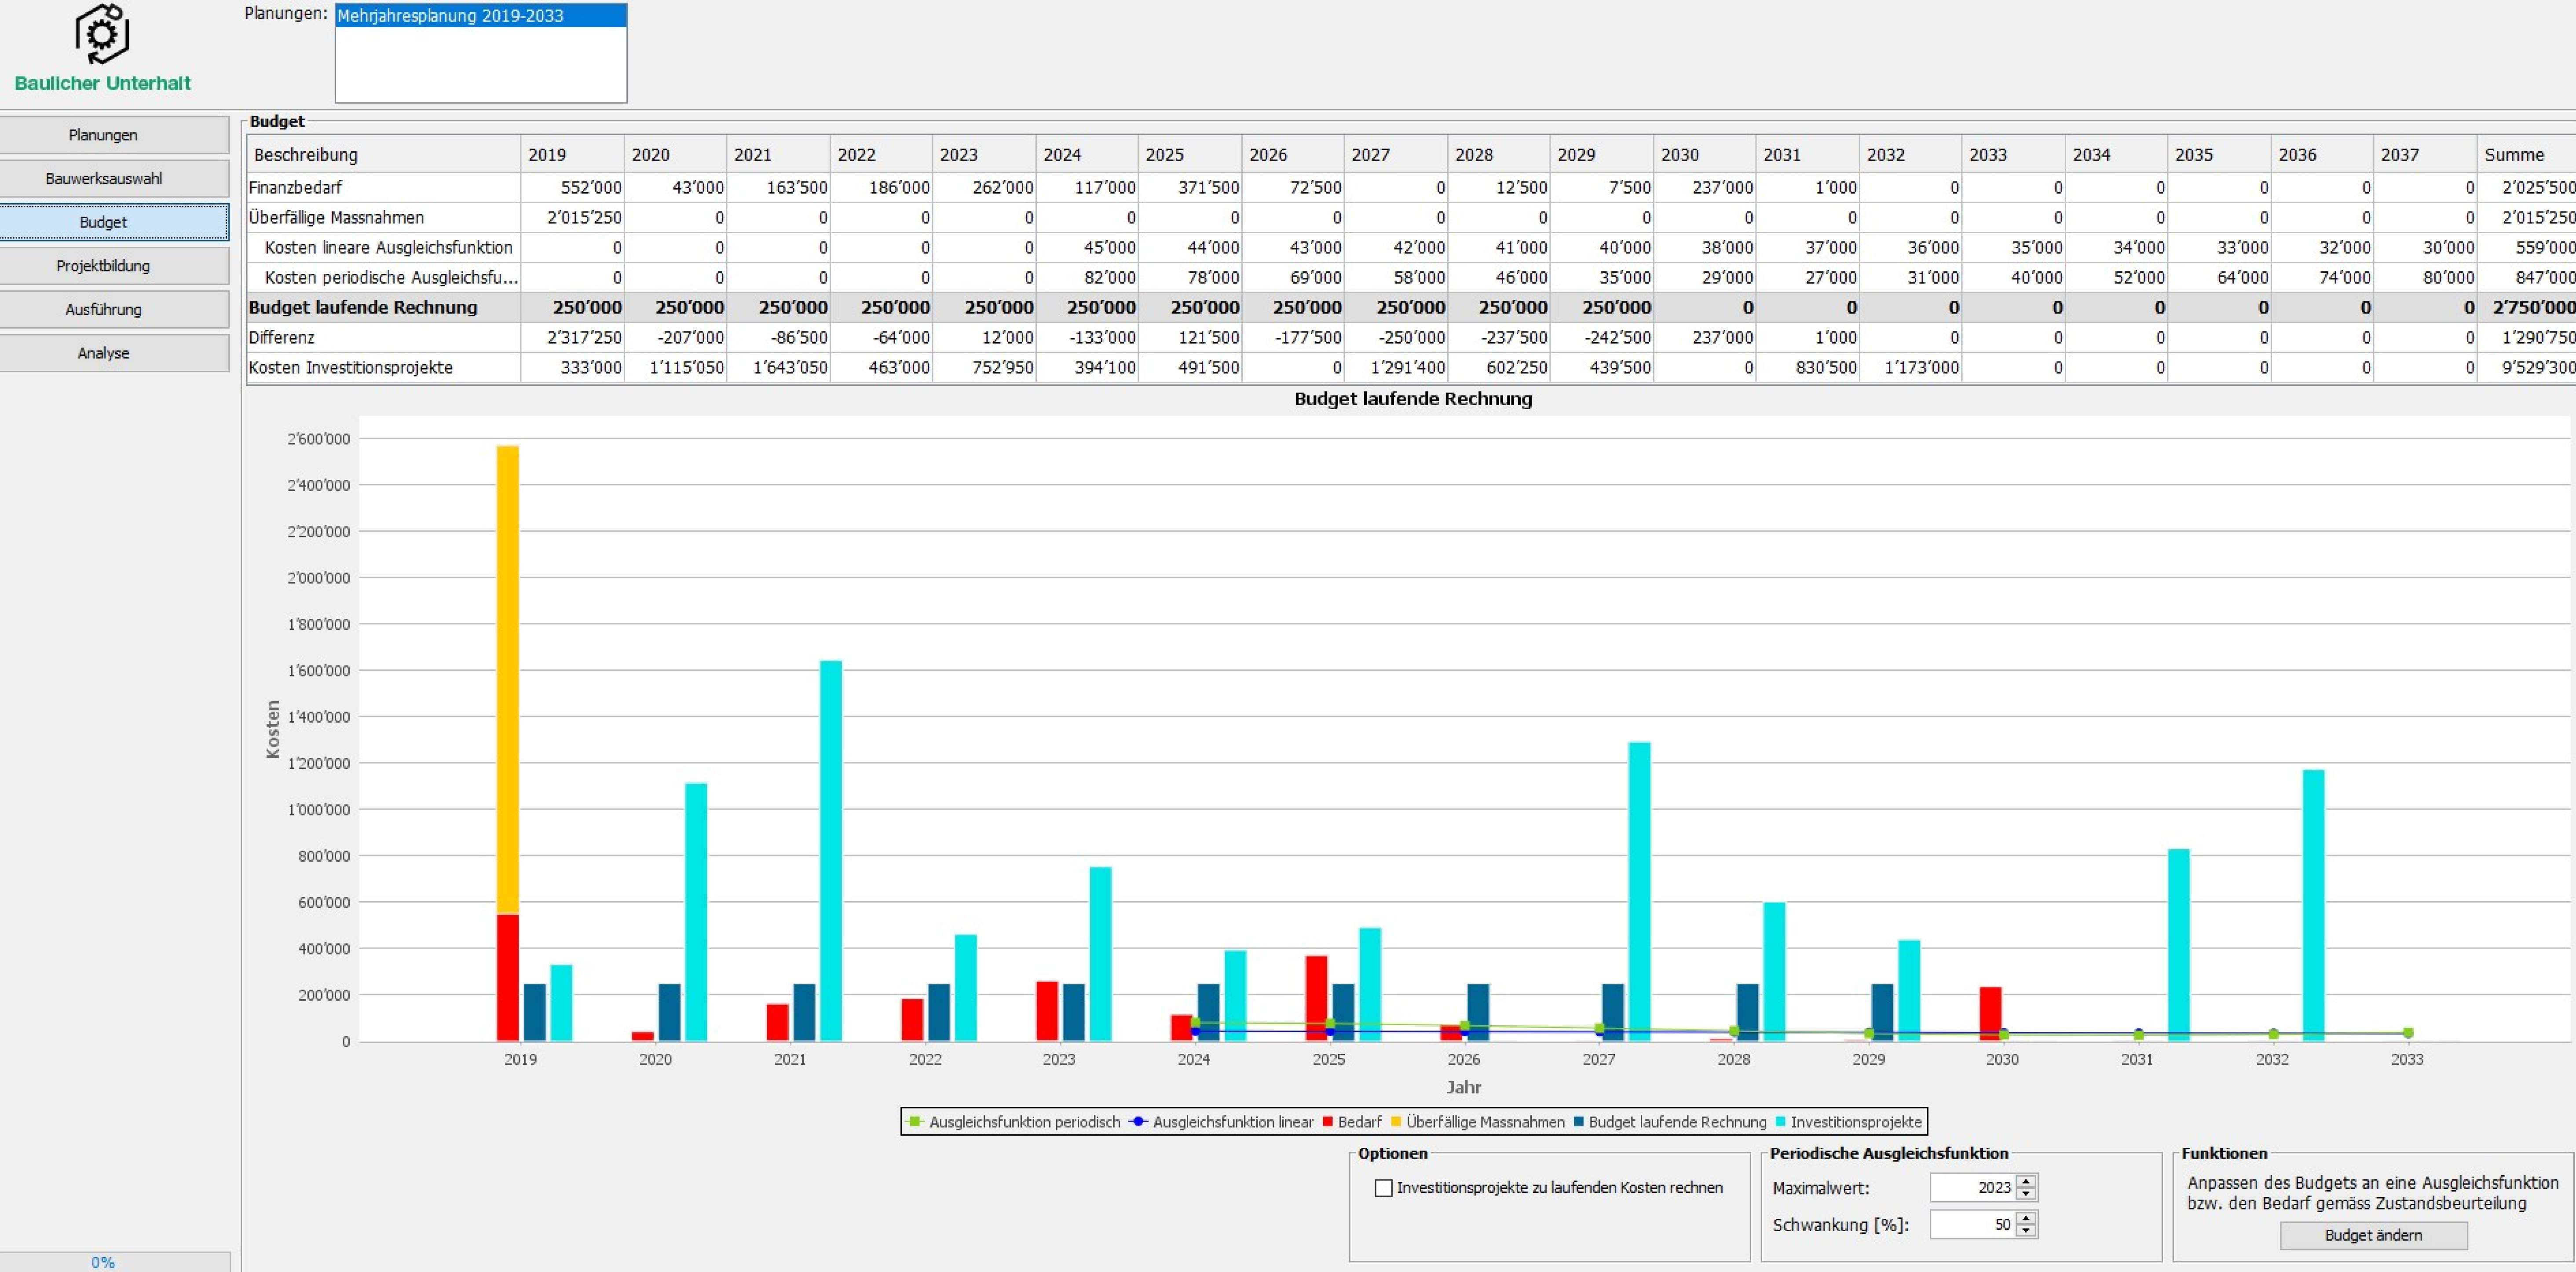Decrease Schwankung percentage with down arrow
2576x1272 pixels.
coord(2026,1231)
